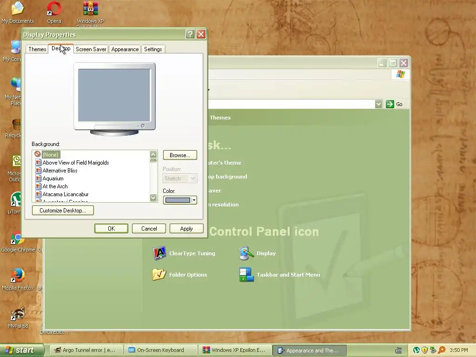
Task: Click the ClearType Tuning text link
Action: tap(192, 253)
